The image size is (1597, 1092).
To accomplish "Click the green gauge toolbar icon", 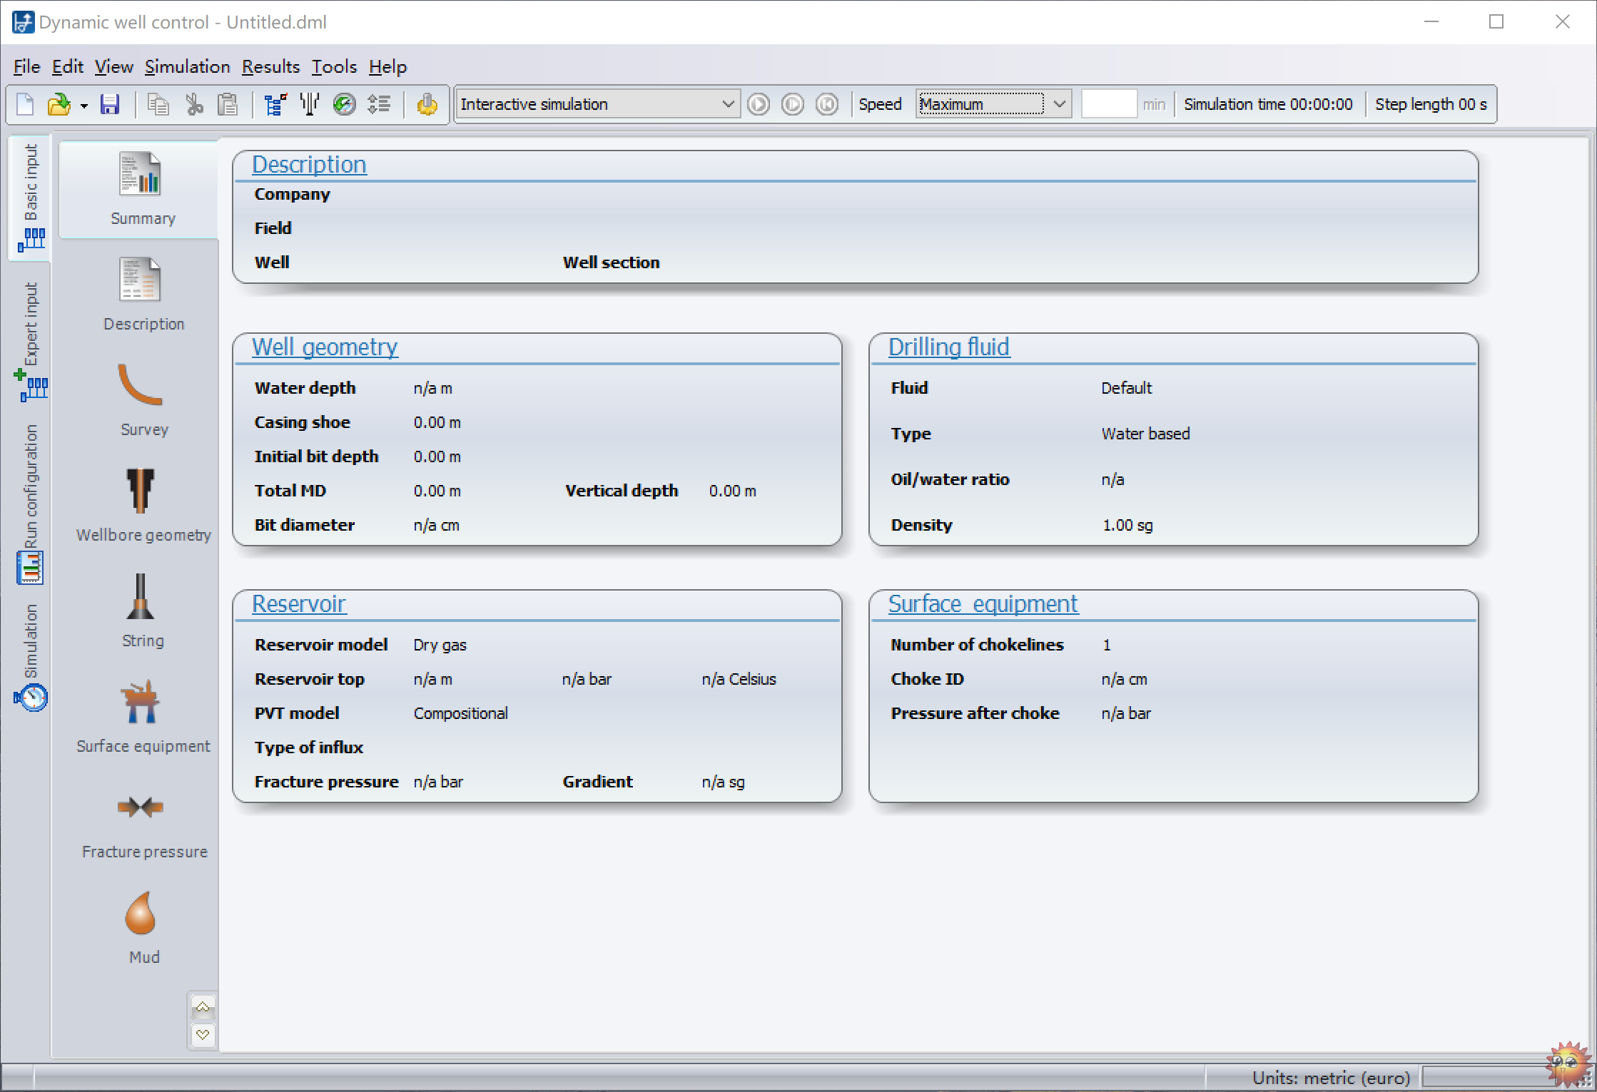I will [345, 105].
